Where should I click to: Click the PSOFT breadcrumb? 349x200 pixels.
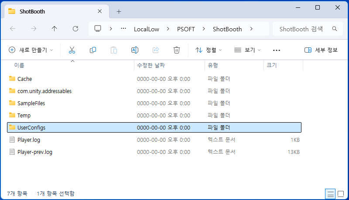(186, 29)
